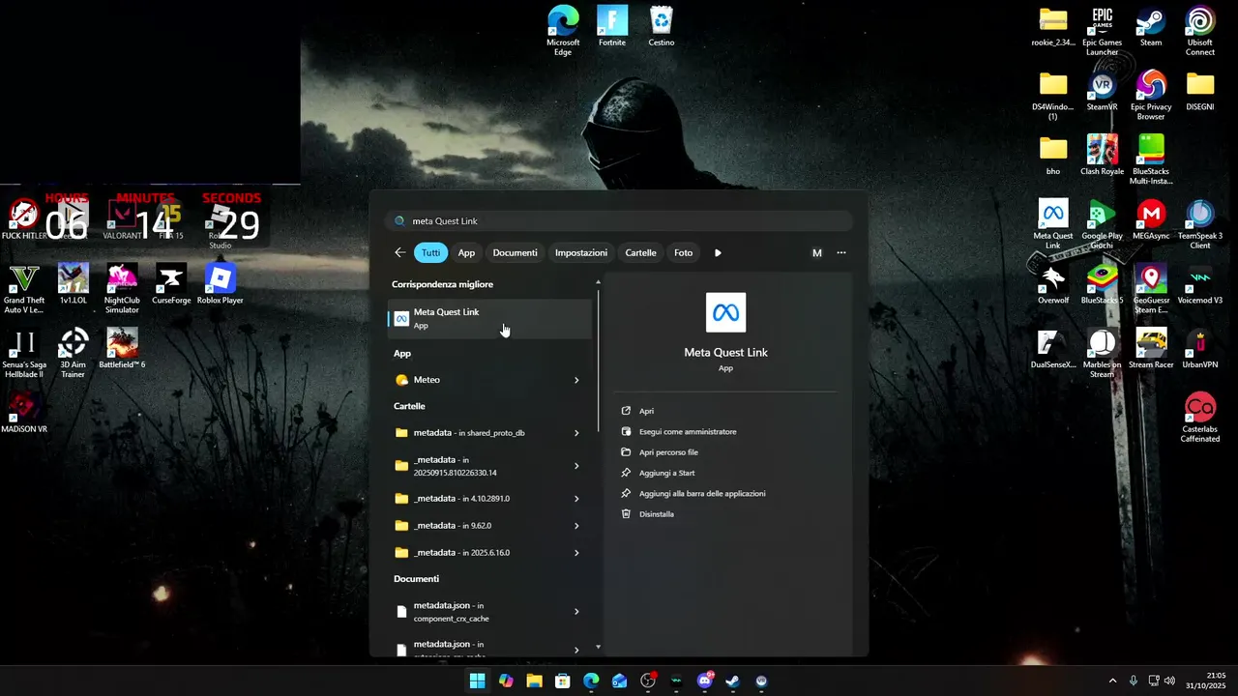Switch to the Impostazioni filter tab

(581, 252)
